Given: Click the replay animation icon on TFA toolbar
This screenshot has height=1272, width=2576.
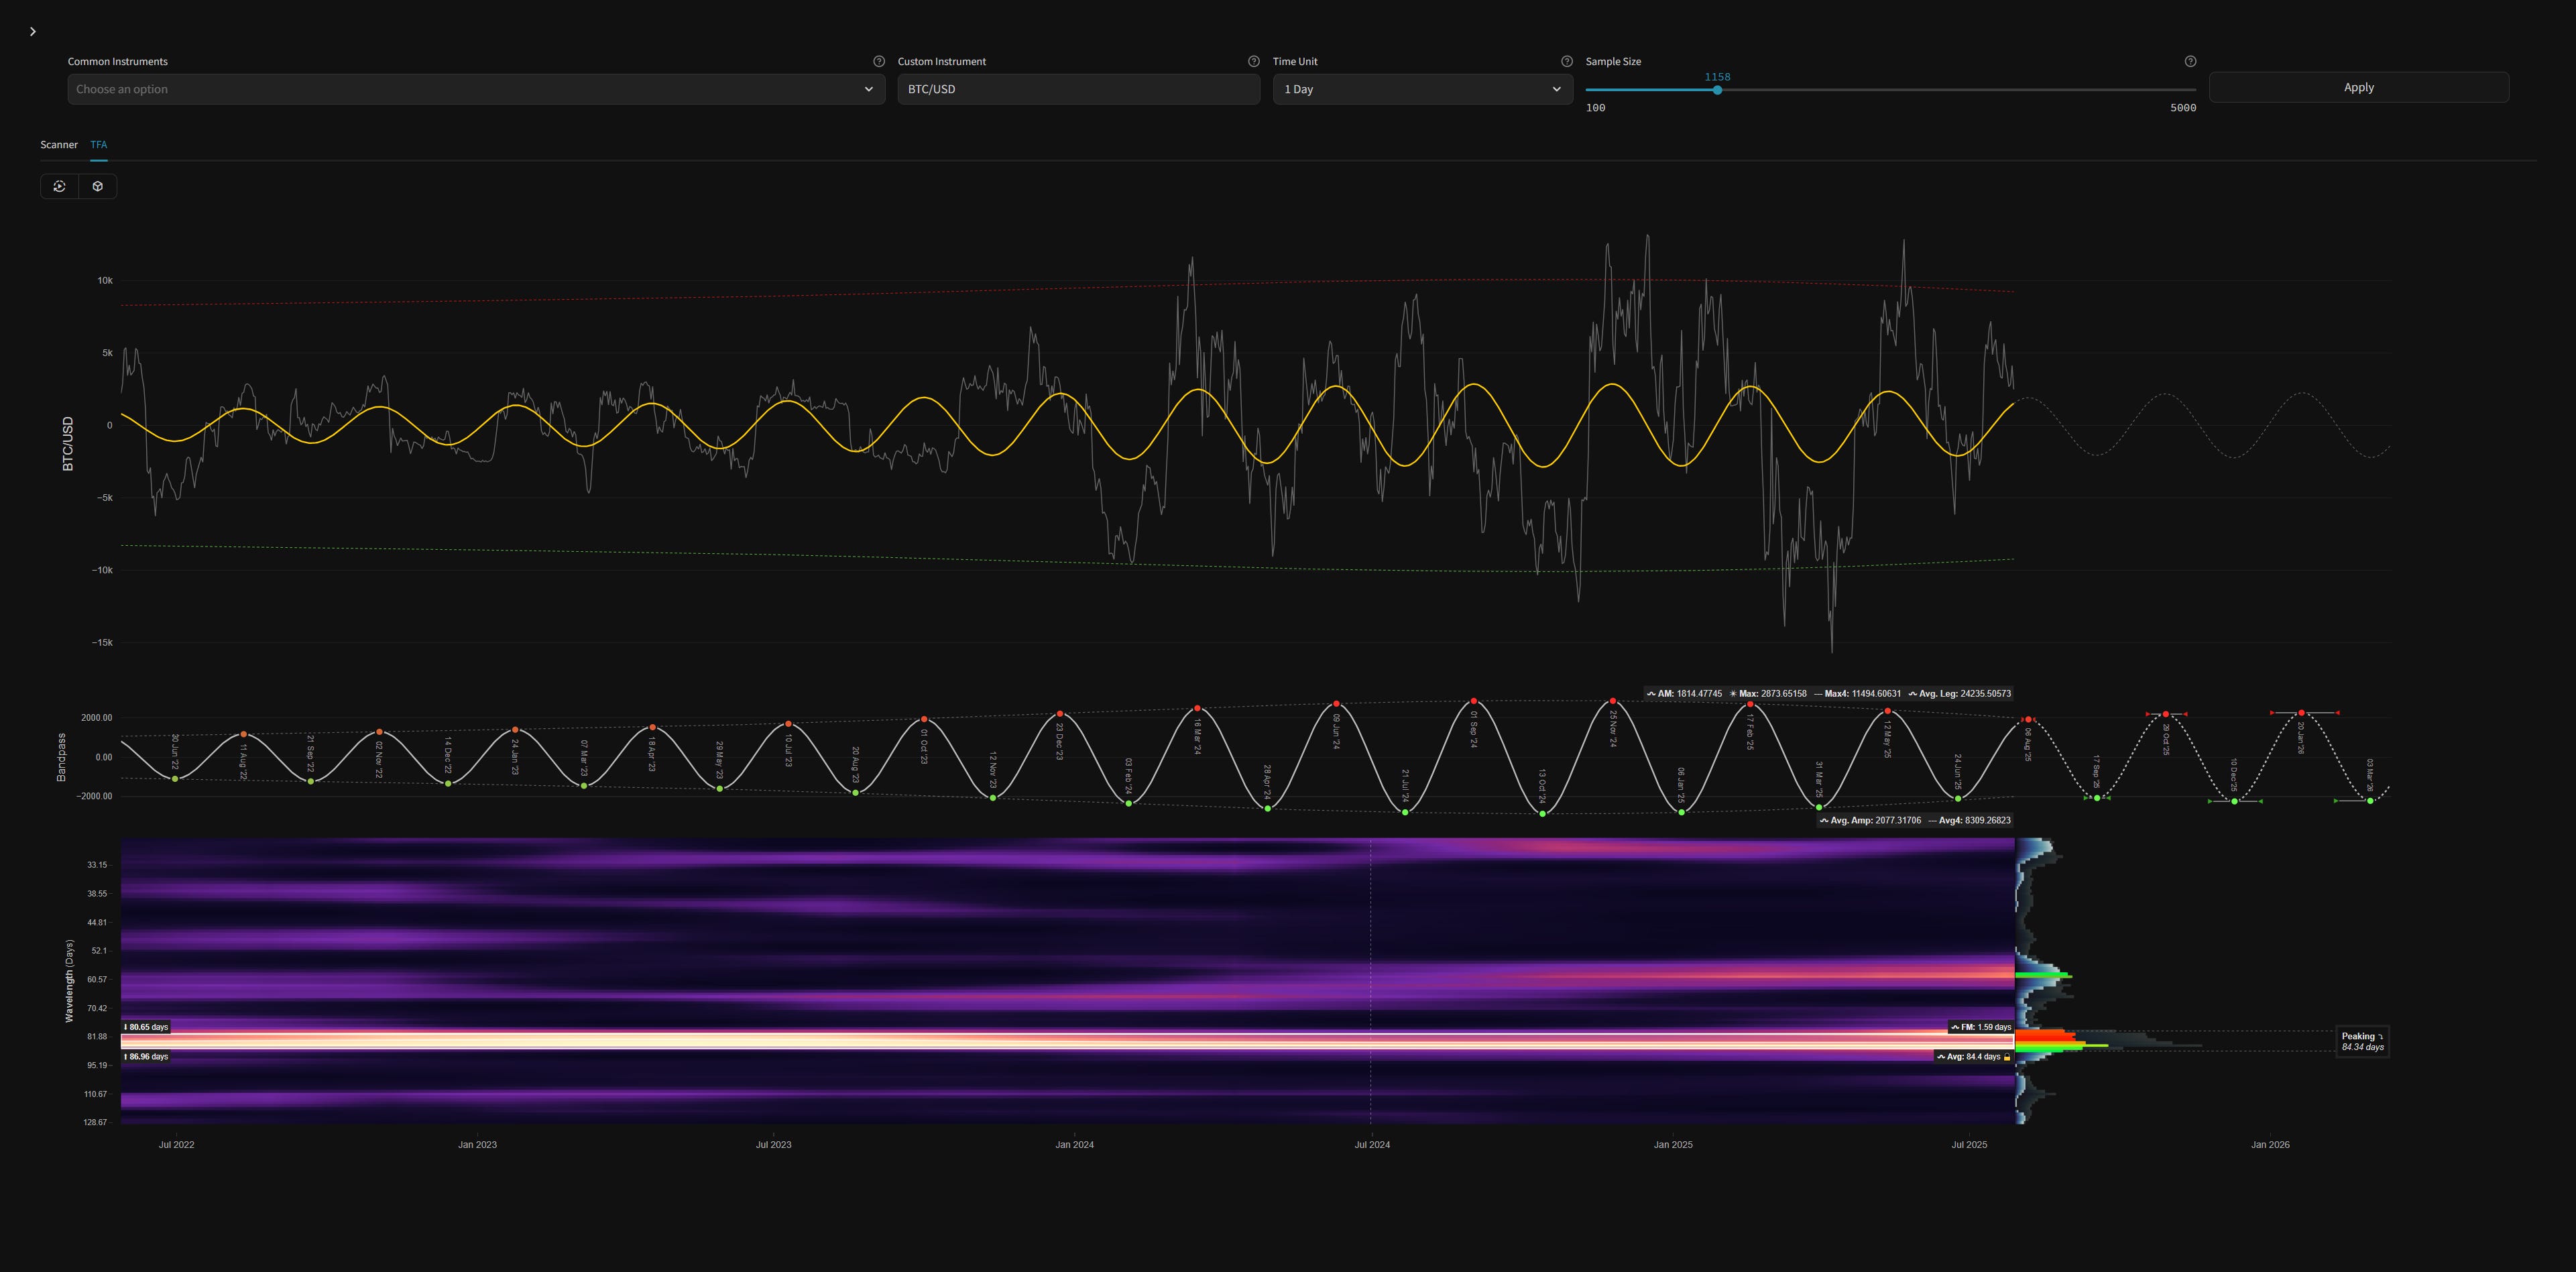Looking at the screenshot, I should tap(60, 186).
